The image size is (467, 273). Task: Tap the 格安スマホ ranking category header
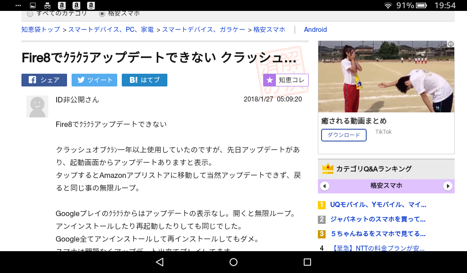click(386, 186)
